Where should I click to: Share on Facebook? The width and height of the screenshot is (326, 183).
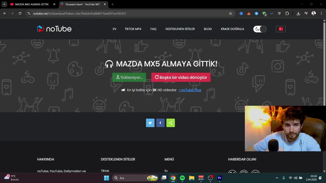click(x=160, y=123)
